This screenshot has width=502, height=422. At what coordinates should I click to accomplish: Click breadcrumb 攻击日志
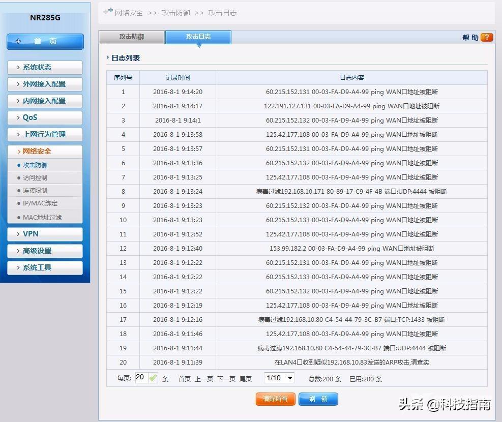222,13
